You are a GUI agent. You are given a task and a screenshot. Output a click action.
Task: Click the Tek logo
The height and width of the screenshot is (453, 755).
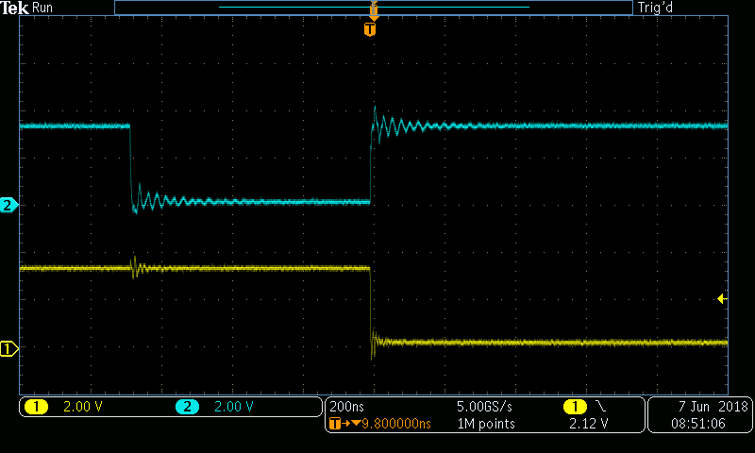click(x=15, y=8)
